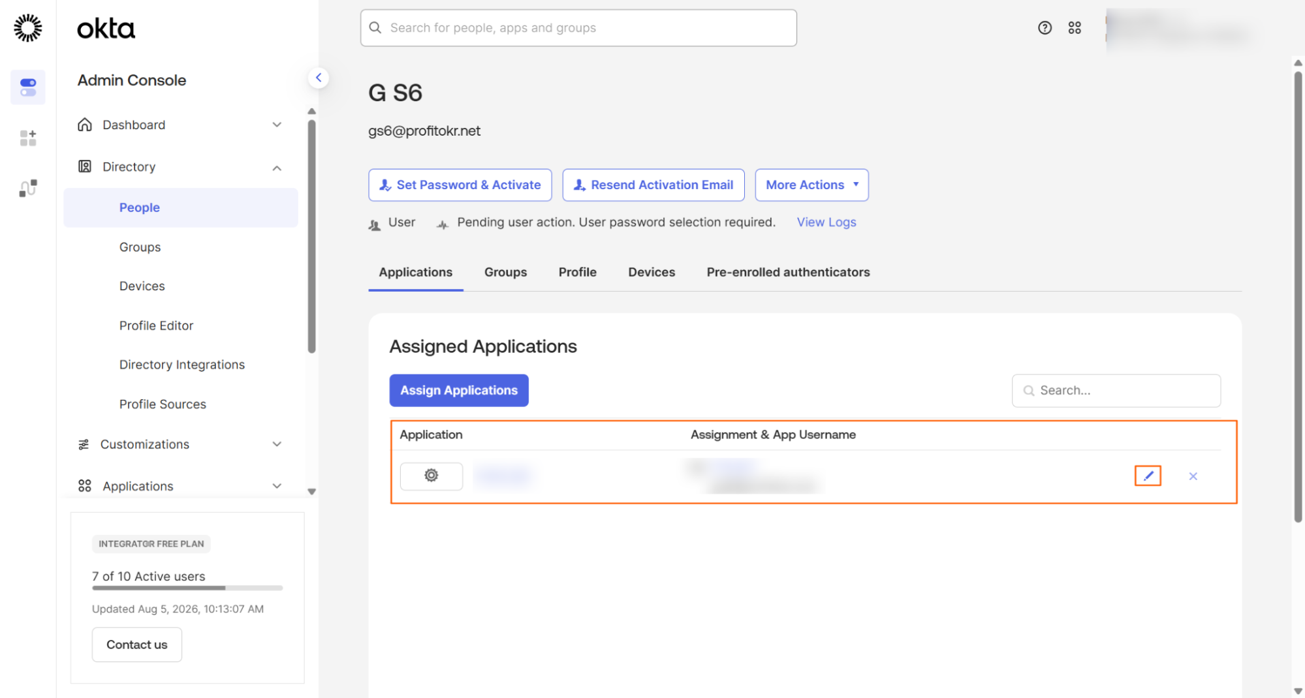1305x698 pixels.
Task: Click the 7 of 10 Active users text
Action: point(149,576)
